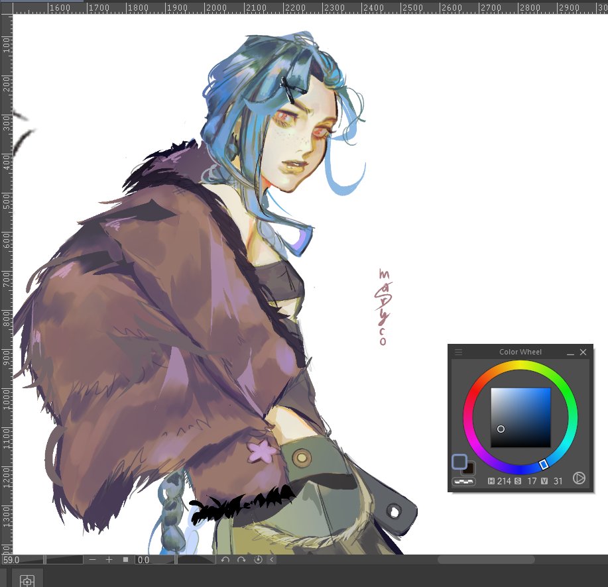Screen dimensions: 608x587
Task: Click the V brightness value 31
Action: tap(558, 481)
